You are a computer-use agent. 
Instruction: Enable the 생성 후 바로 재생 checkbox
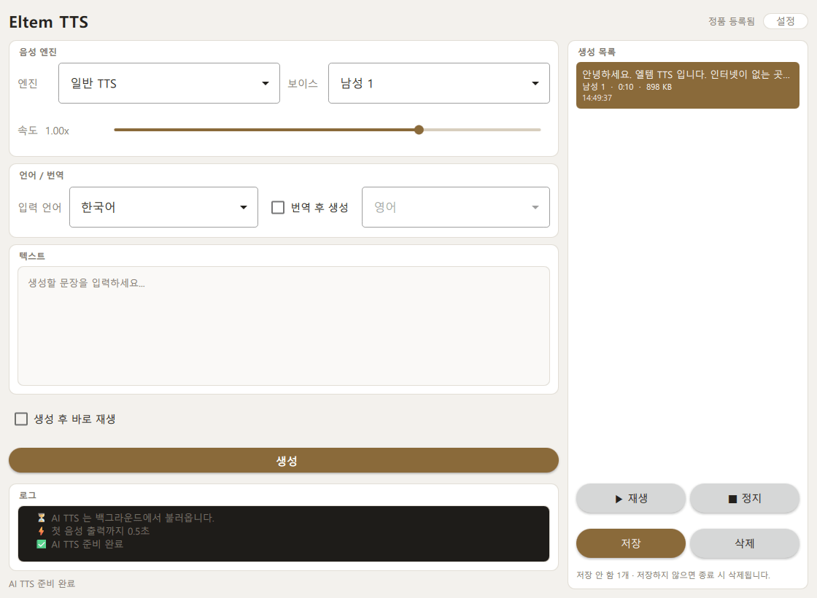(x=21, y=419)
